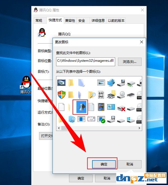Pick the lined text document icon
The width and height of the screenshot is (168, 185).
click(91, 107)
